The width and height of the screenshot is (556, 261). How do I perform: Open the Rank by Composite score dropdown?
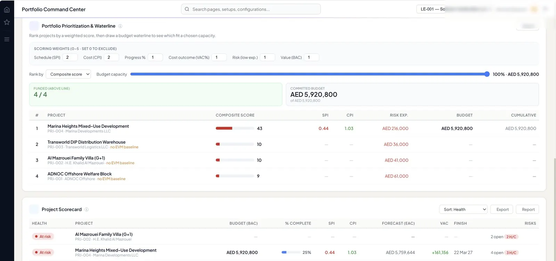pos(68,74)
